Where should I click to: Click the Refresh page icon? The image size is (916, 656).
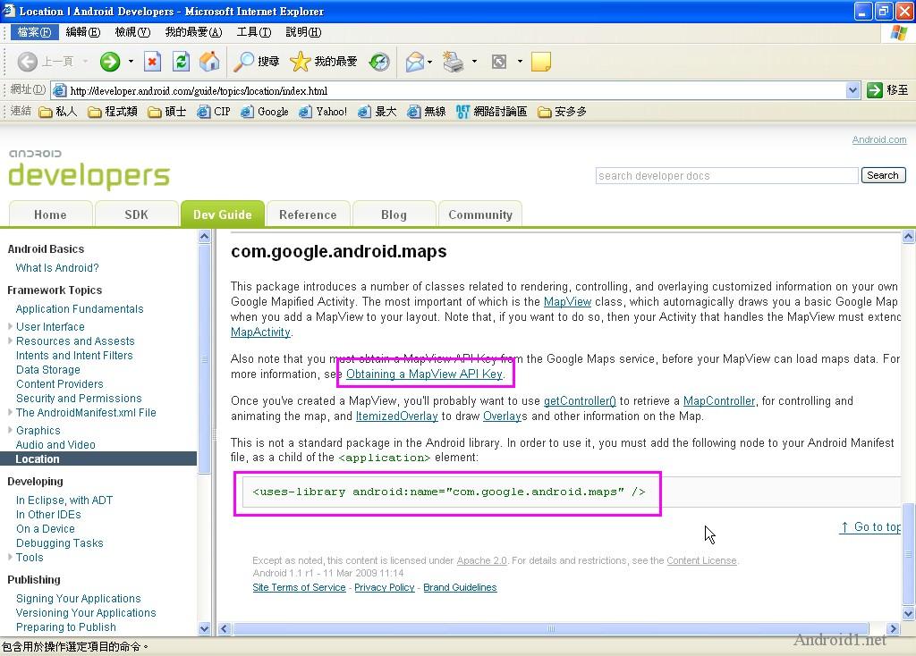pos(181,62)
